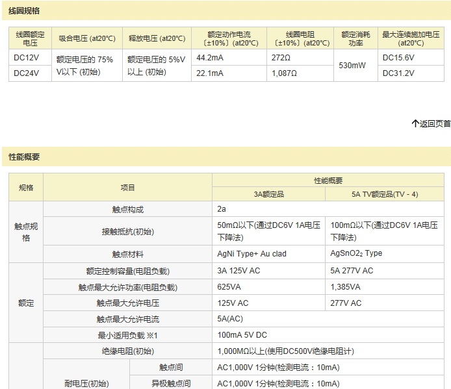Screen dimensions: 451x389
Task: Click the 625VA maximum power cell
Action: pyautogui.click(x=229, y=287)
